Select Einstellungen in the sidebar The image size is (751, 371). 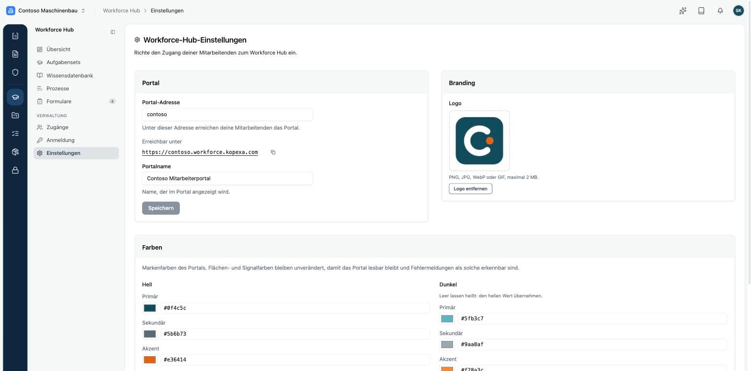pos(76,153)
